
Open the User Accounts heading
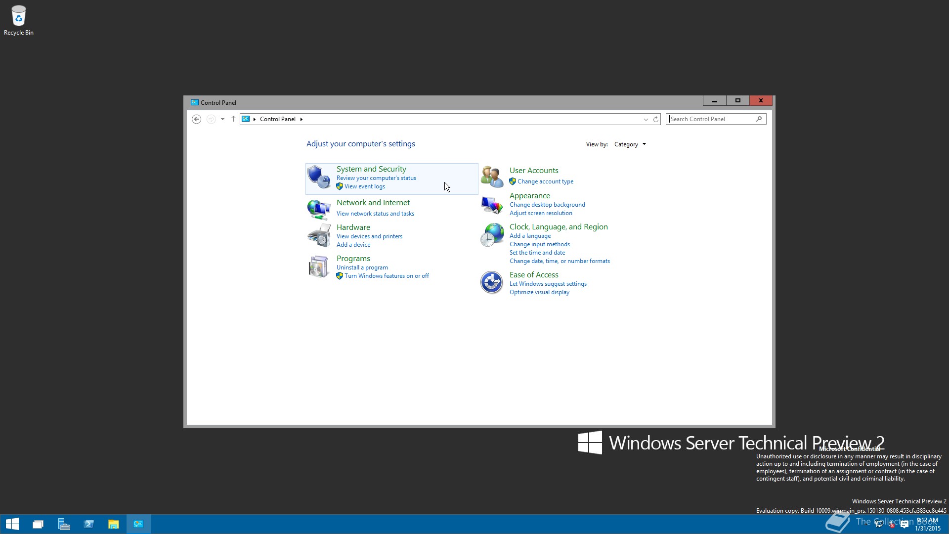(x=534, y=171)
